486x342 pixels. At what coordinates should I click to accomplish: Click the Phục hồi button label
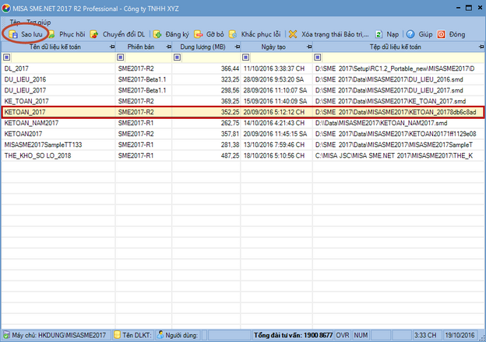(72, 34)
